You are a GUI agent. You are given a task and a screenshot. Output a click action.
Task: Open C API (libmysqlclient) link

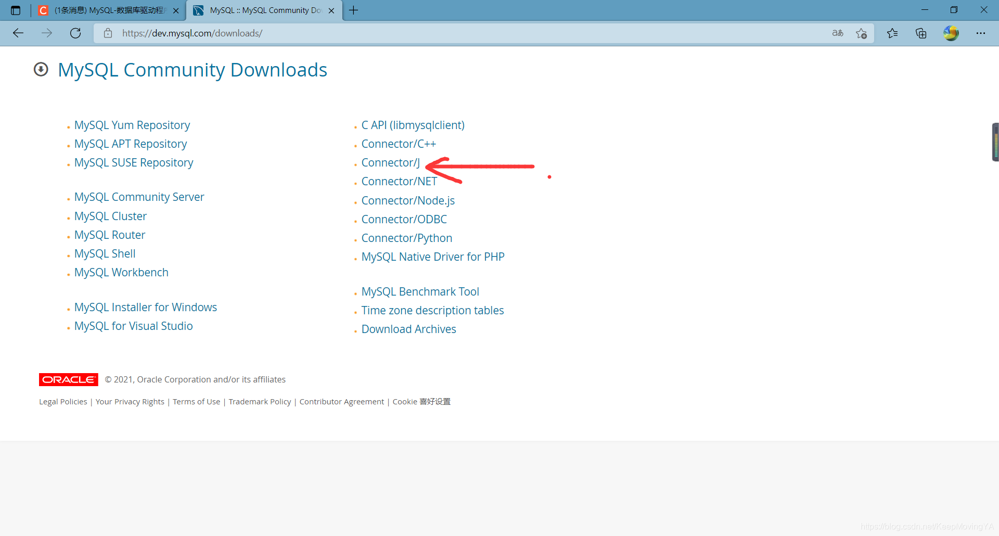(413, 125)
